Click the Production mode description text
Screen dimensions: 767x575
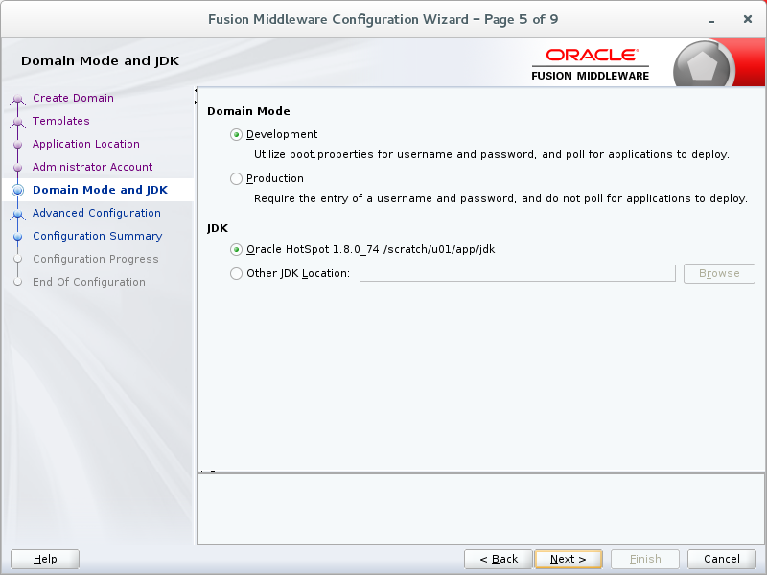click(x=500, y=198)
